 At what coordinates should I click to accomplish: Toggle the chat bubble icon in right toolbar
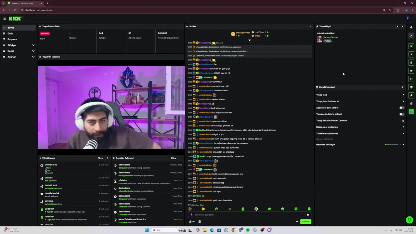(x=411, y=71)
